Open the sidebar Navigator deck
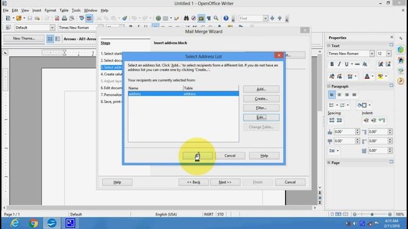The image size is (408, 229). (x=401, y=81)
